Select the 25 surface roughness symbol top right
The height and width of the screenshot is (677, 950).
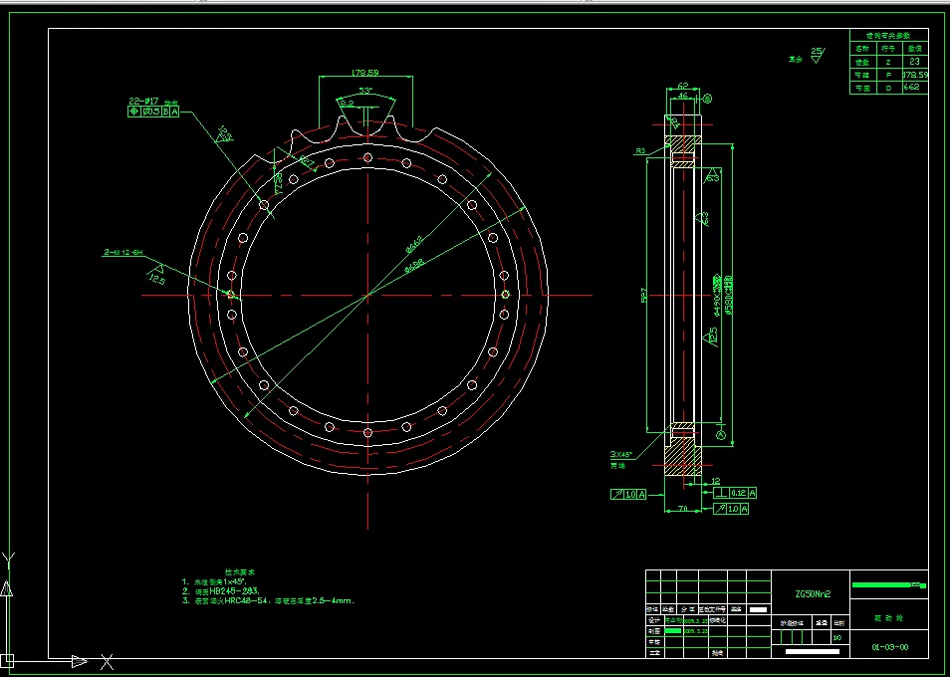[817, 56]
